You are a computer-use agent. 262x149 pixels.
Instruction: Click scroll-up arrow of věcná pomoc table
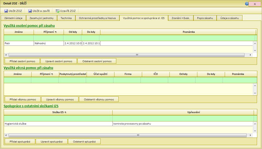tap(255, 86)
